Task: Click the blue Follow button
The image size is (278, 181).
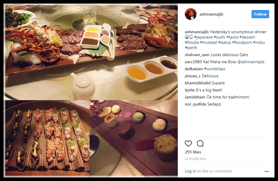Action: [x=260, y=14]
